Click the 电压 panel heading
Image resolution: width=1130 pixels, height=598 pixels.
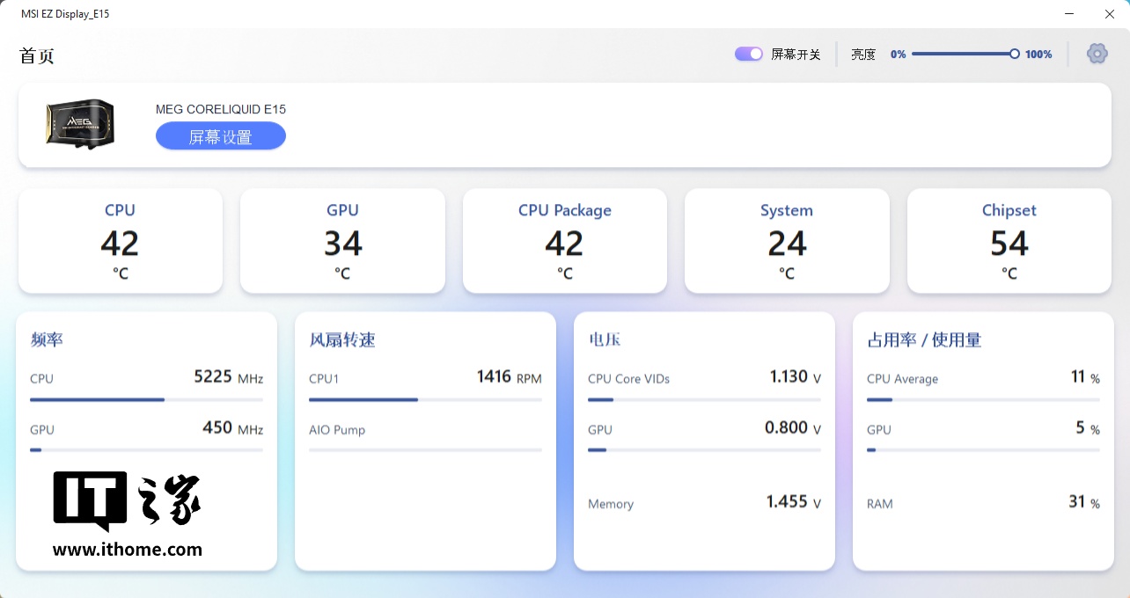(x=605, y=339)
